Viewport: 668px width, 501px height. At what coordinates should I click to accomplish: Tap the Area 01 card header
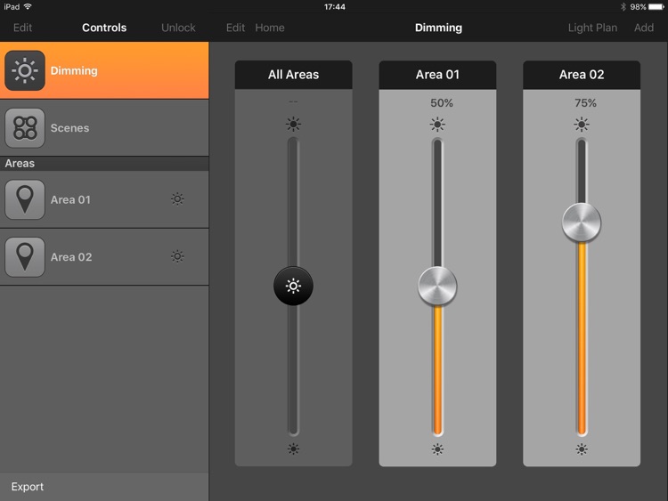pyautogui.click(x=437, y=75)
